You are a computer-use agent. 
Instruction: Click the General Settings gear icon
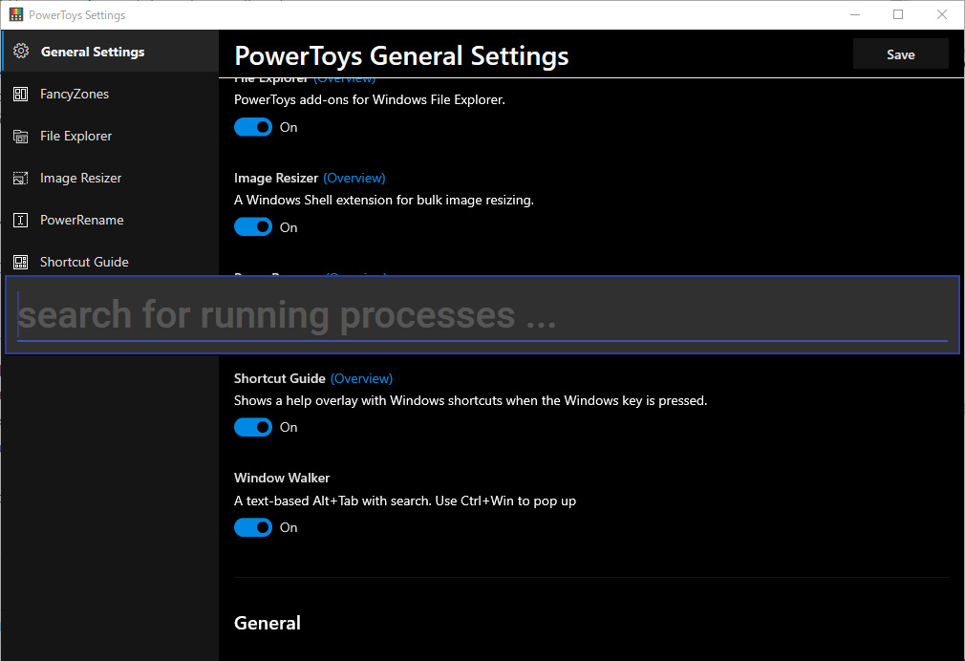coord(21,51)
